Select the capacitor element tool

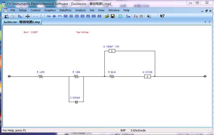(54, 16)
